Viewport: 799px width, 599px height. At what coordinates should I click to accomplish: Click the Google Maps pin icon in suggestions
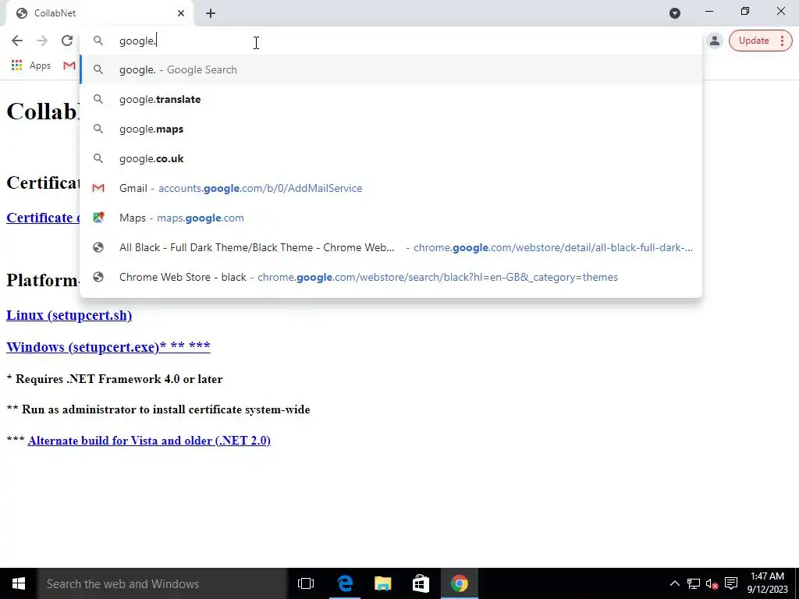click(98, 218)
